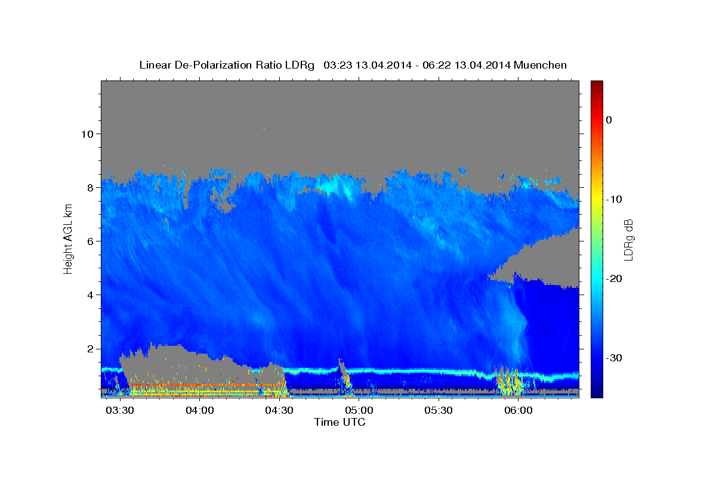Click the 04:00 time tick label
This screenshot has height=477, width=716.
tap(200, 411)
